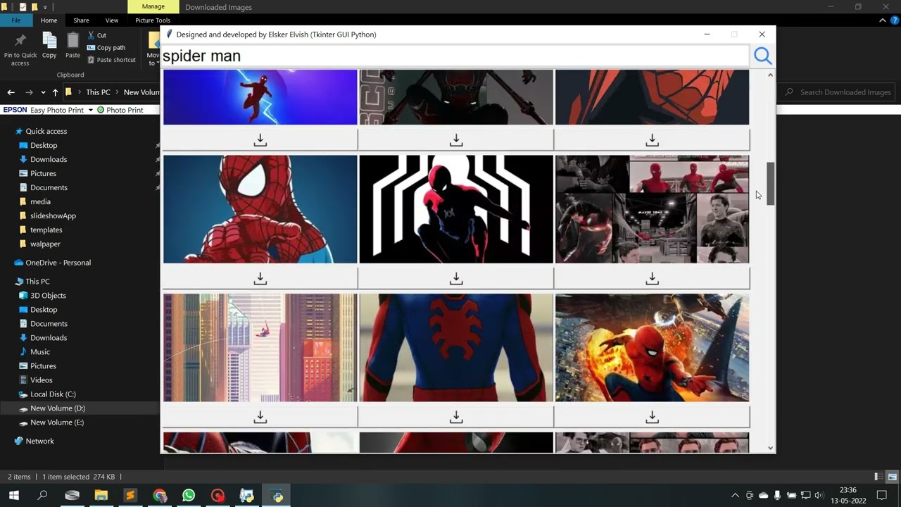Click Paste shortcut in the ribbon
This screenshot has width=901, height=507.
coord(111,60)
